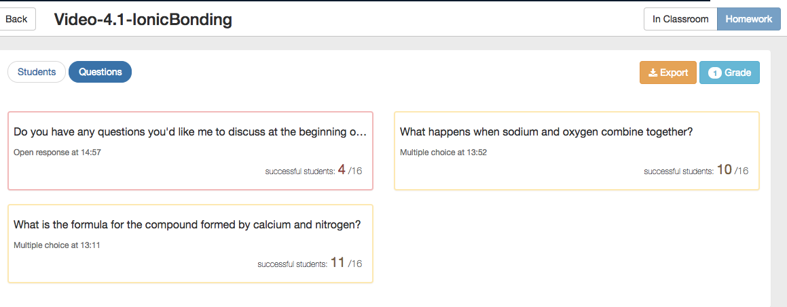Click the numbered badge on Grade button

click(x=714, y=73)
